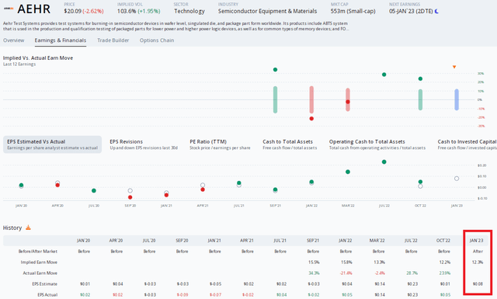Click the OCT'22 column header in History
This screenshot has height=299, width=497.
point(443,241)
